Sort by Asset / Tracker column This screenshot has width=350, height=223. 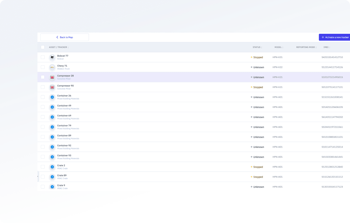click(59, 47)
